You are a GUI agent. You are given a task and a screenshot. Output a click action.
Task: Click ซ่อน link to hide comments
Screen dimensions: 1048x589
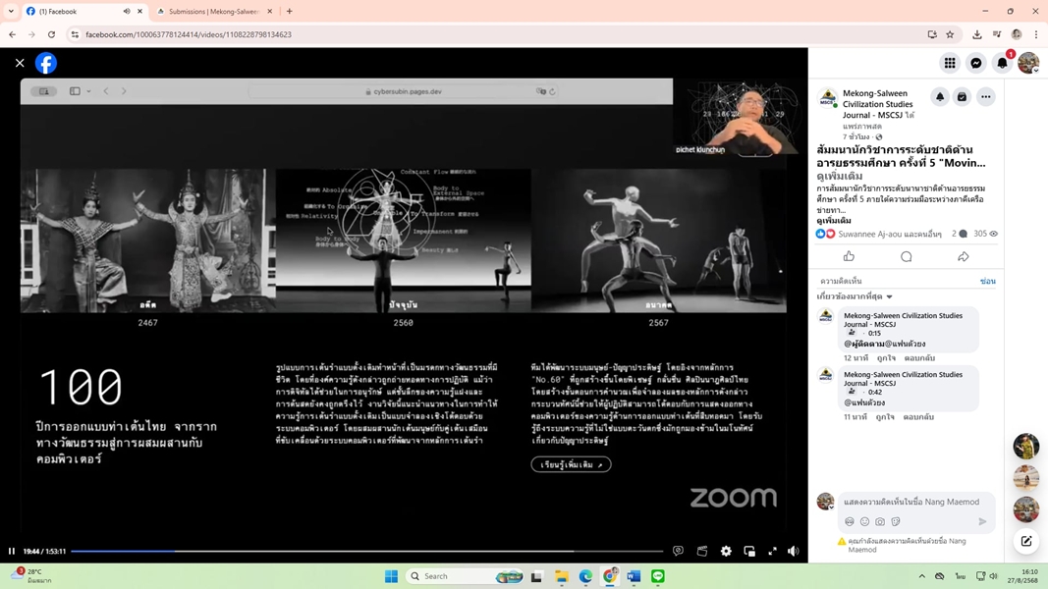tap(987, 282)
